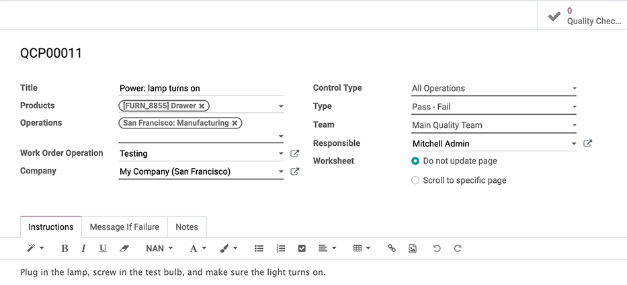
Task: Switch to Message If Failure tab
Action: tap(124, 227)
